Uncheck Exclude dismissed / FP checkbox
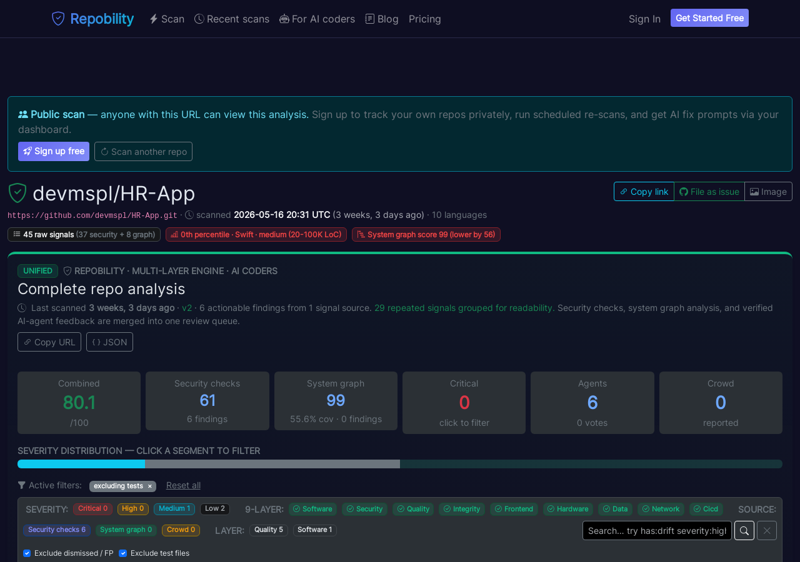This screenshot has height=562, width=800. click(x=27, y=553)
